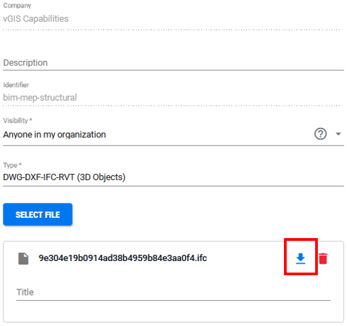Screen dimensions: 347x326
Task: Click the 'Visibility *' field label
Action: coord(18,120)
